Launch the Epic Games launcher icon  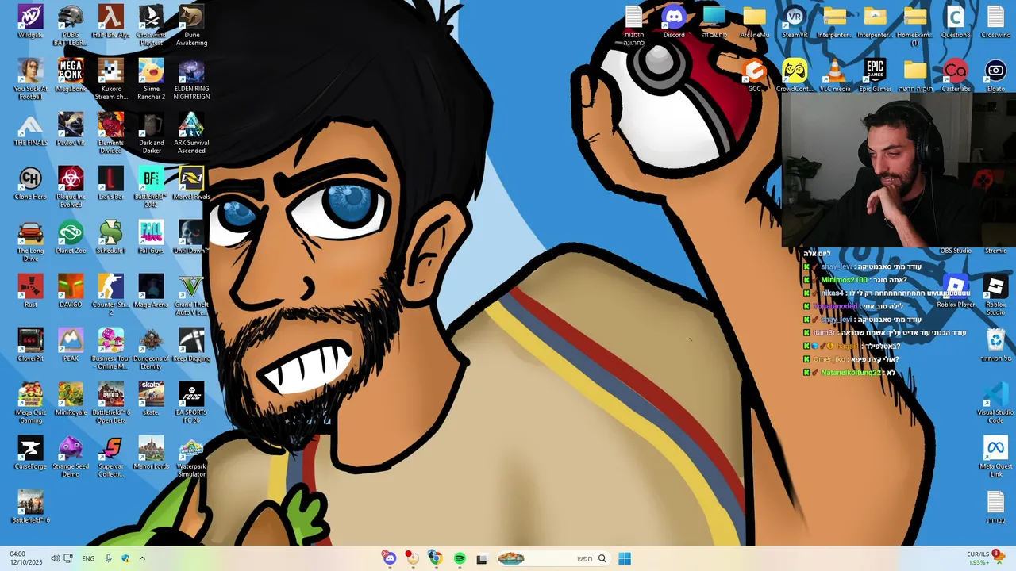(x=876, y=75)
